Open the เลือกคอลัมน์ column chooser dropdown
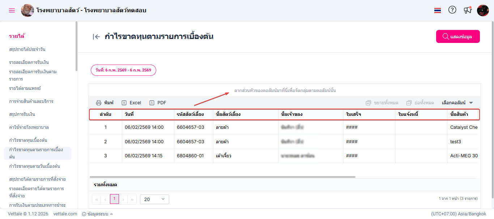 (457, 103)
